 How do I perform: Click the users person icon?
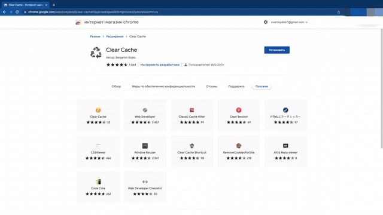click(x=186, y=65)
